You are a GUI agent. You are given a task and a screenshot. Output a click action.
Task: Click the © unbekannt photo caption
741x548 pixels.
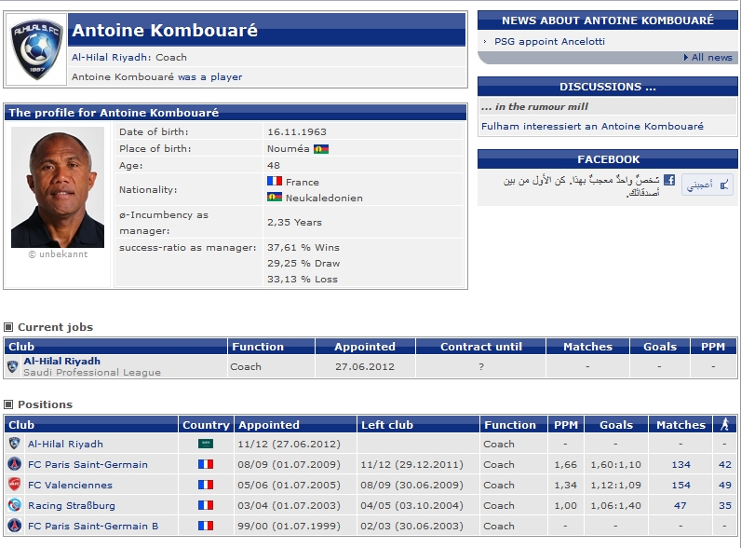point(58,254)
